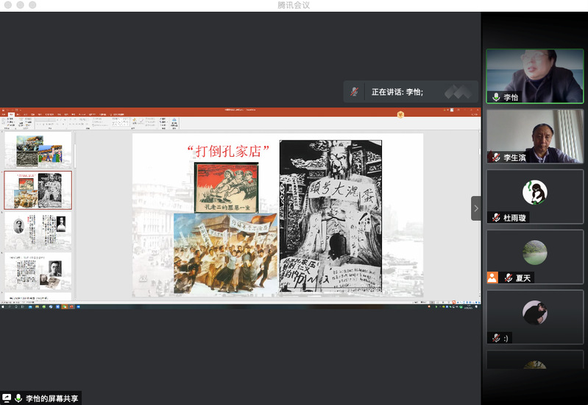Collapse the participant video sidebar with the chevron

pyautogui.click(x=475, y=208)
